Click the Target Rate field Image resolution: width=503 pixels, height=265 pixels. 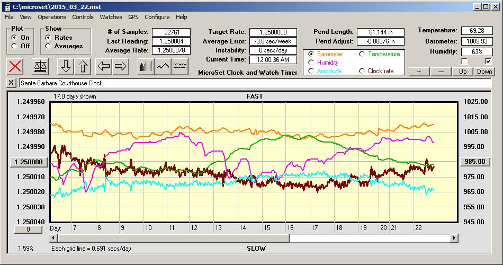tap(273, 32)
